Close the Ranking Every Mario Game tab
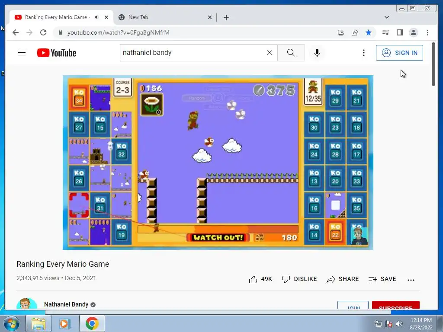 tap(106, 17)
